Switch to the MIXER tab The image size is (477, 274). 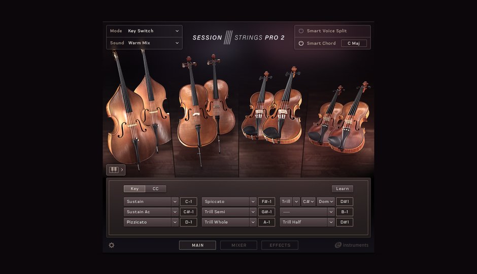(238, 245)
